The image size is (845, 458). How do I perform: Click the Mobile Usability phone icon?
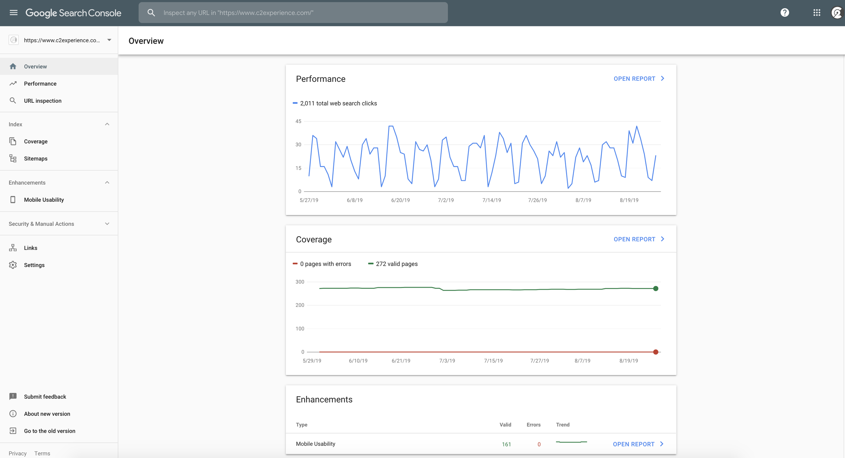point(13,200)
